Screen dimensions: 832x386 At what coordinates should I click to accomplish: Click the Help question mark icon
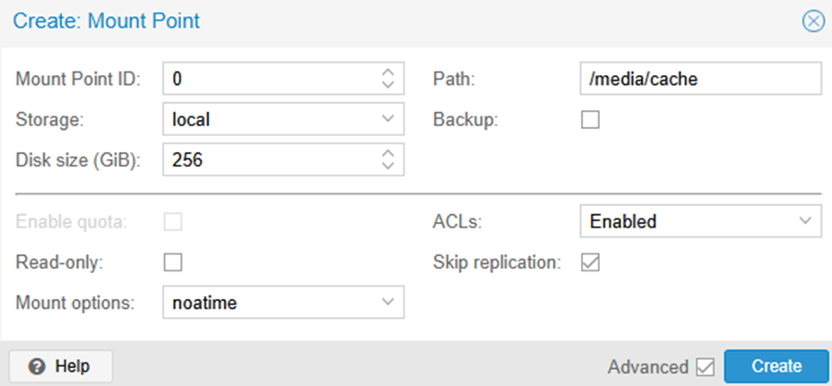[37, 366]
